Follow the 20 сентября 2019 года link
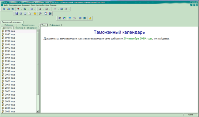This screenshot has width=199, height=117. [138, 38]
